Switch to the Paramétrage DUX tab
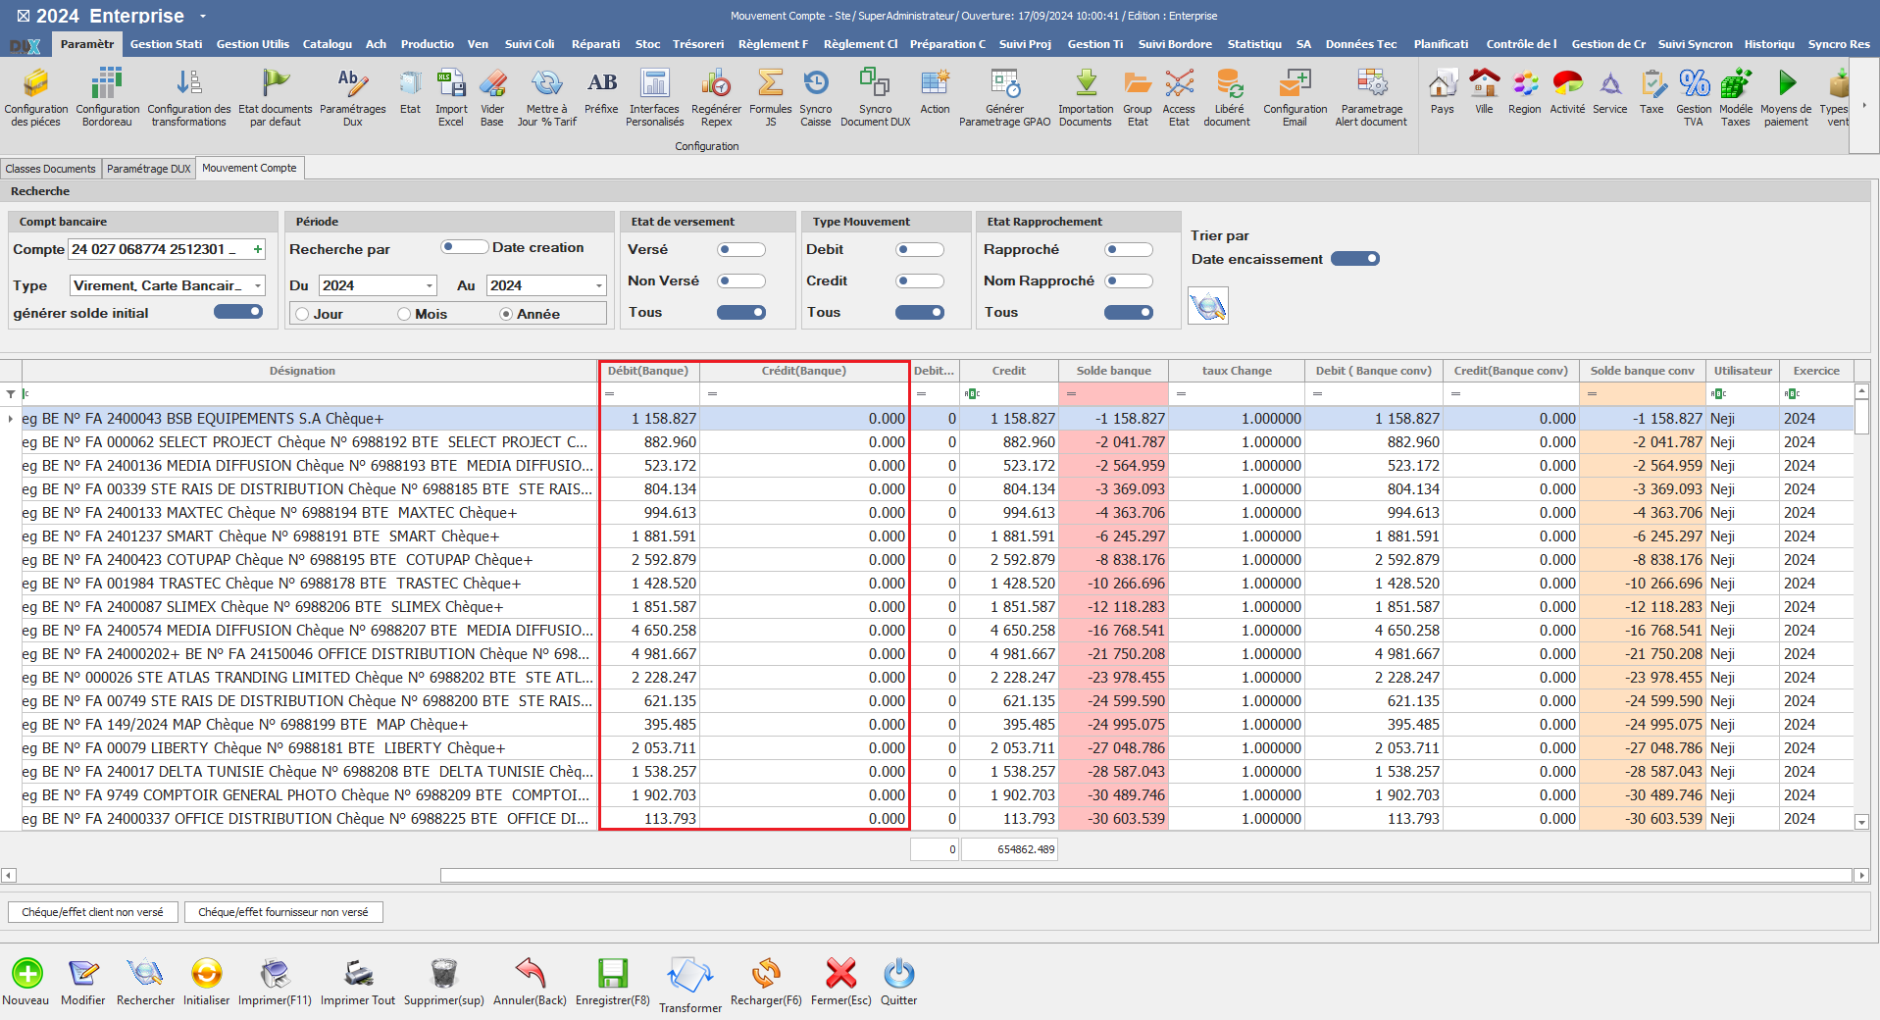Image resolution: width=1880 pixels, height=1020 pixels. [149, 169]
